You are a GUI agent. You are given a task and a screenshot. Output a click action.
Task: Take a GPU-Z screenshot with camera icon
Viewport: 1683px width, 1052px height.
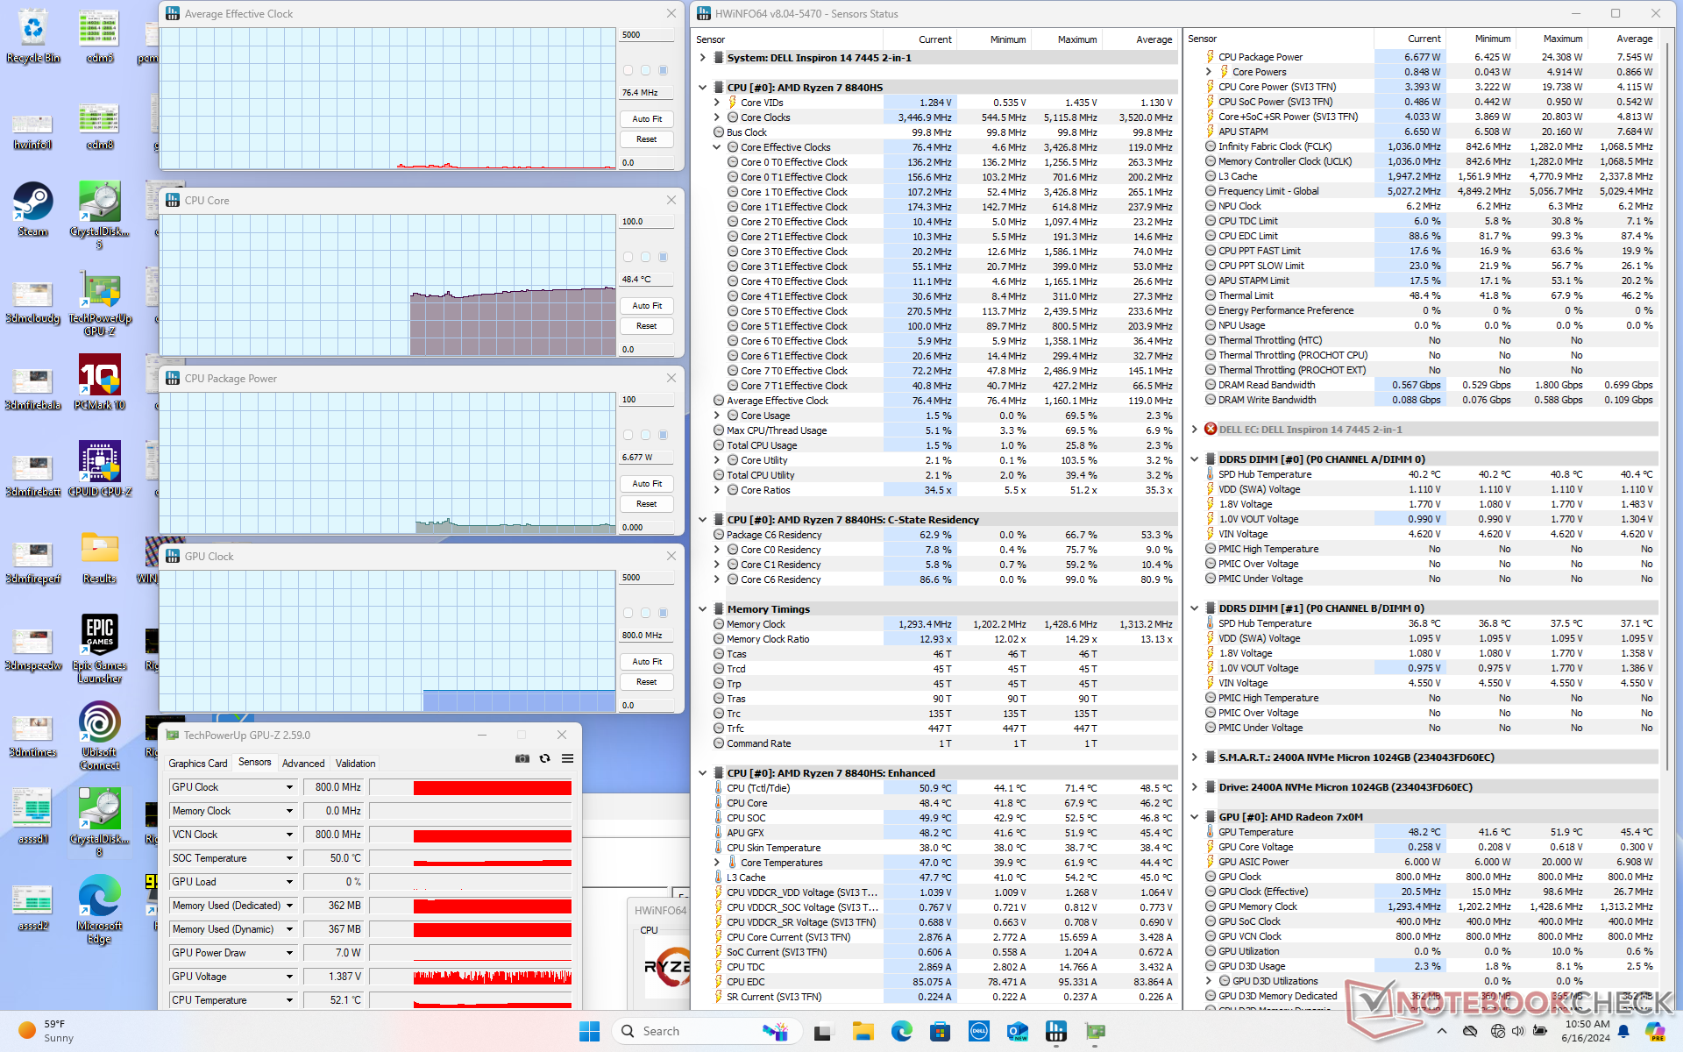pos(522,758)
